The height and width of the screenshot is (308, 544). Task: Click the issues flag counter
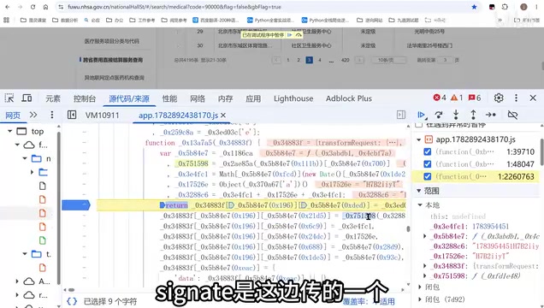(475, 98)
